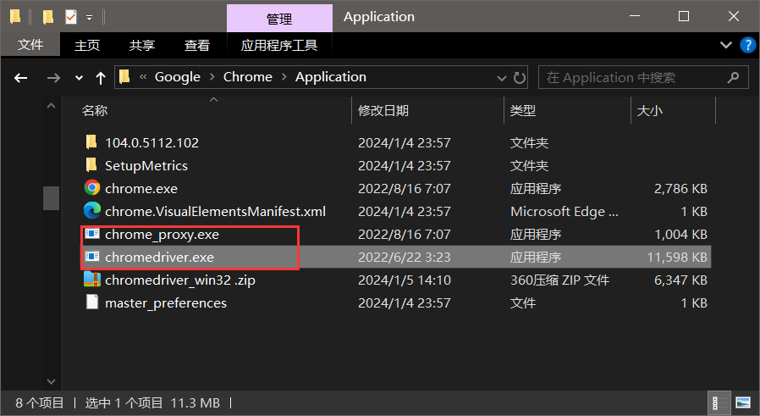Open the 应用程序工具 tab
Image resolution: width=760 pixels, height=416 pixels.
(279, 45)
